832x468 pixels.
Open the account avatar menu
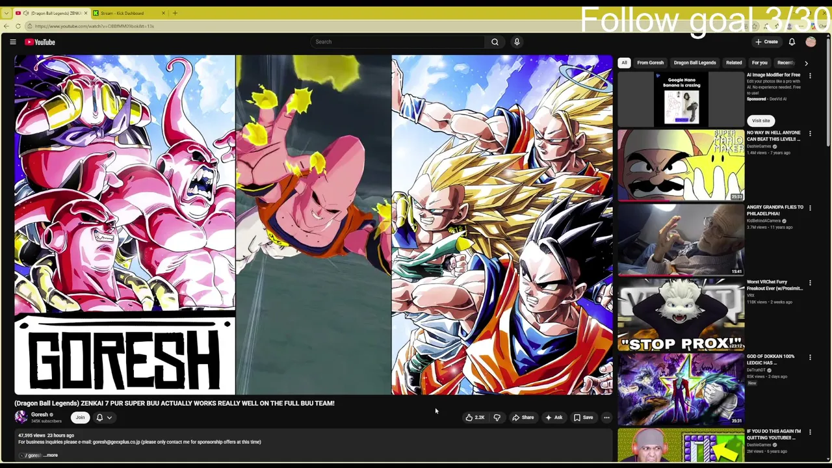point(811,42)
